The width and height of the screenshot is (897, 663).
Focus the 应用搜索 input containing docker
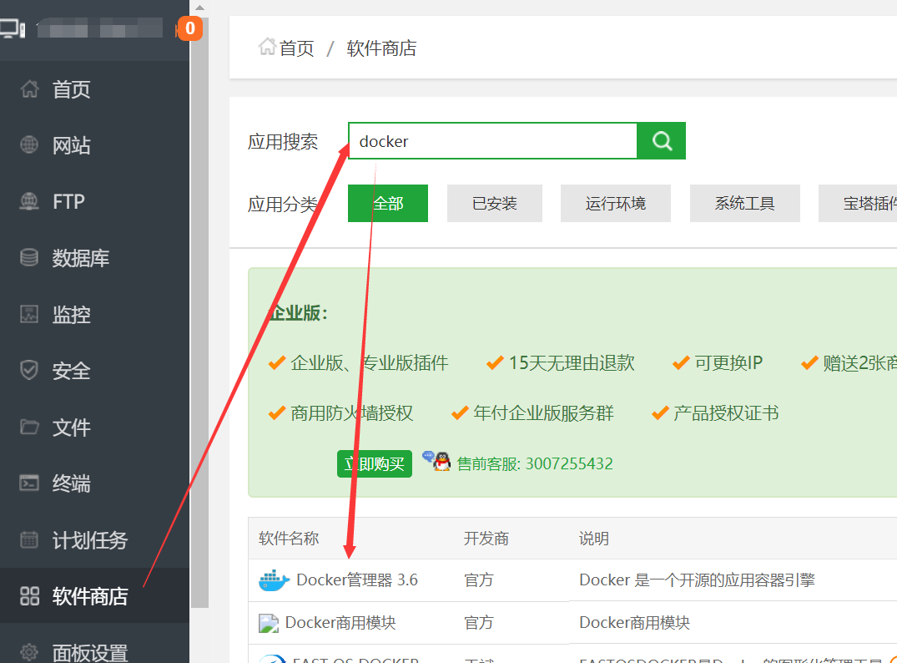492,141
